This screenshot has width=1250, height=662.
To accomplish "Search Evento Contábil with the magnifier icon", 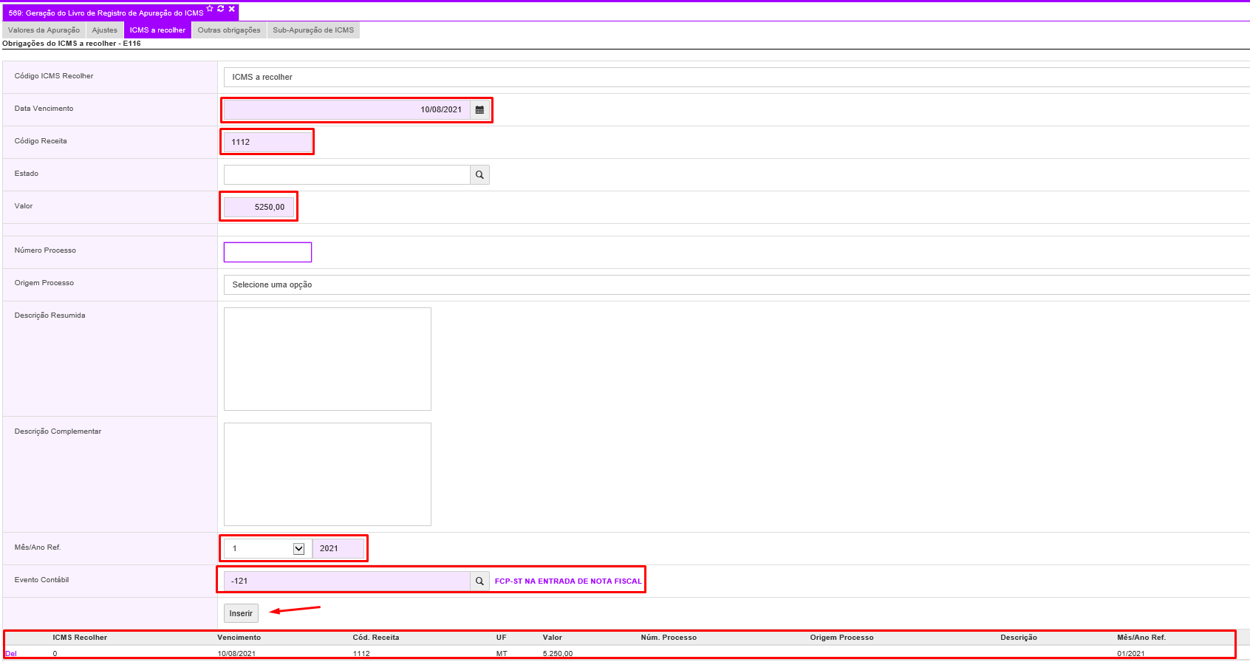I will 479,581.
